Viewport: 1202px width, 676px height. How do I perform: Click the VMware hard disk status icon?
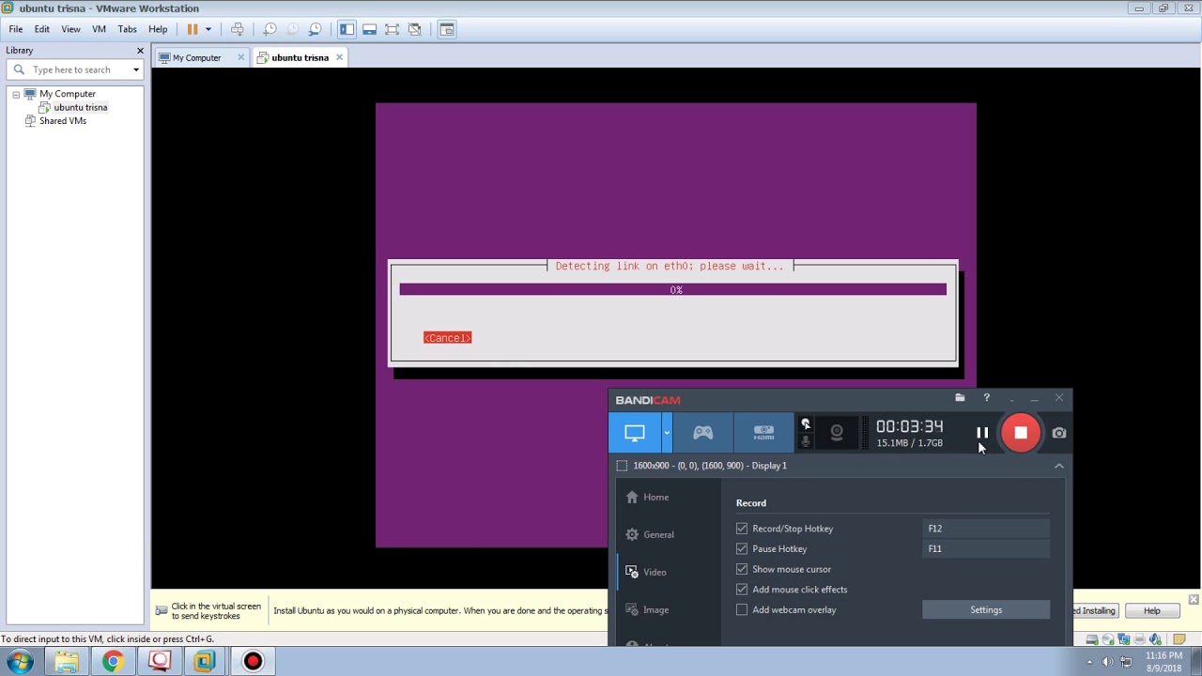[1092, 640]
